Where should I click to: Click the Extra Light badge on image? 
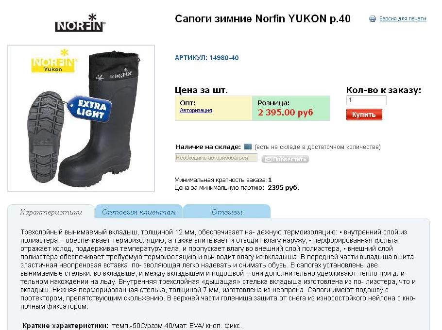coord(90,109)
